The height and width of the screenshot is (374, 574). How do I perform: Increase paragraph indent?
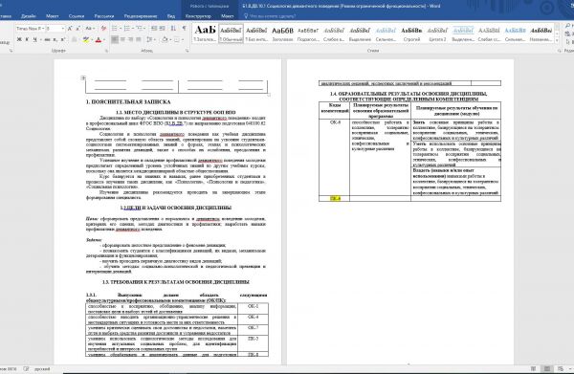tap(163, 28)
